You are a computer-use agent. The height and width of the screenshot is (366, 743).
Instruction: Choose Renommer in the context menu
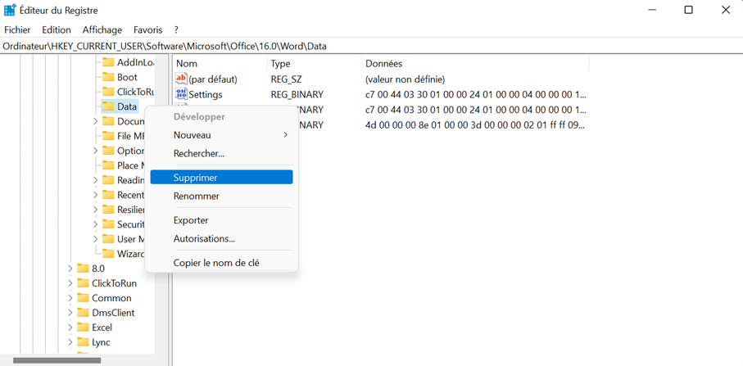pyautogui.click(x=221, y=196)
